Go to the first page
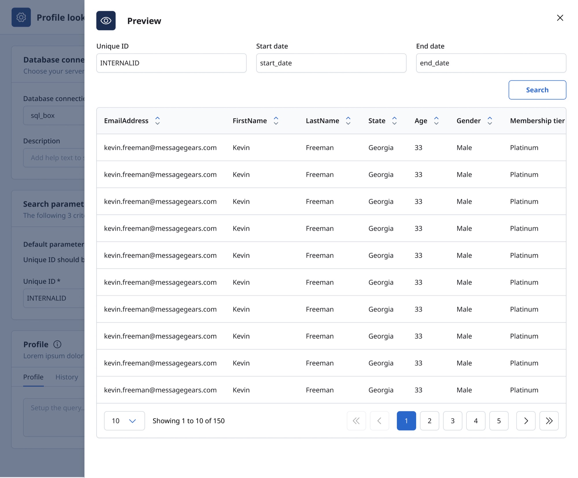The width and height of the screenshot is (578, 478). point(356,421)
